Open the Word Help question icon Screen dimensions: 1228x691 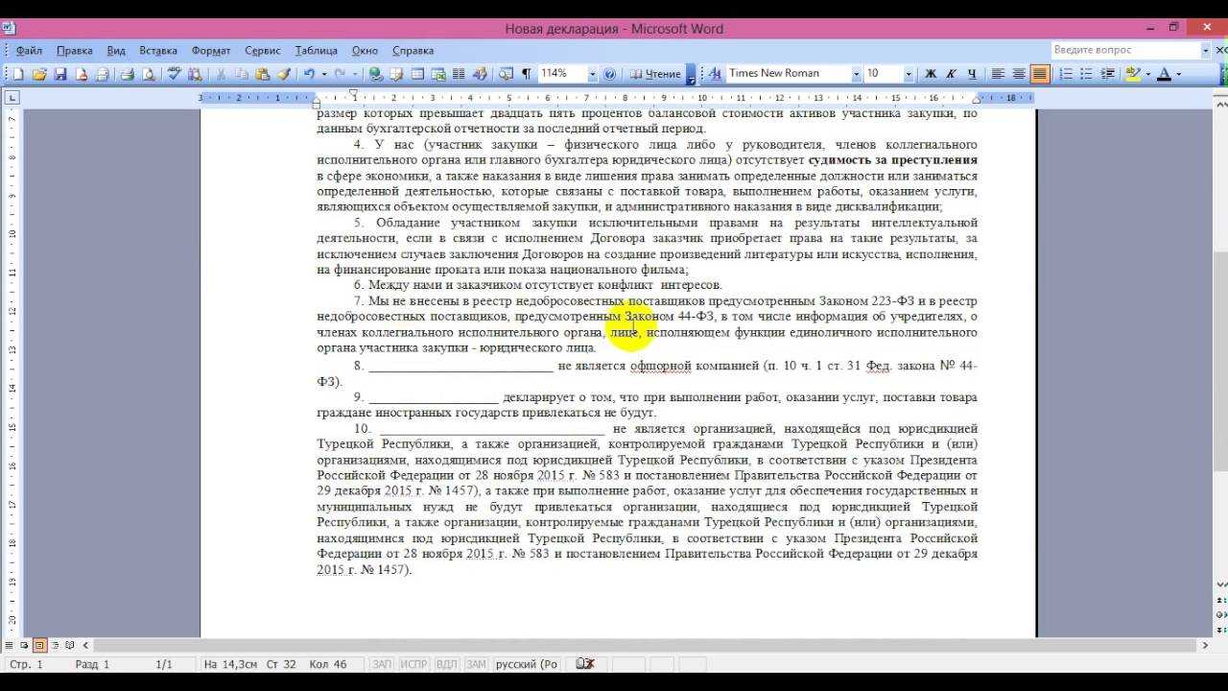(609, 74)
